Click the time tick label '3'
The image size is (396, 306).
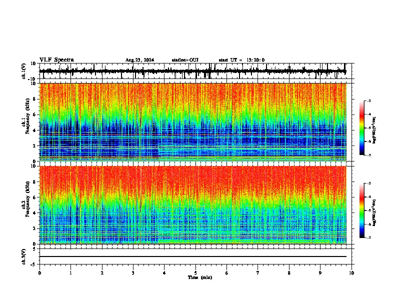click(x=133, y=273)
